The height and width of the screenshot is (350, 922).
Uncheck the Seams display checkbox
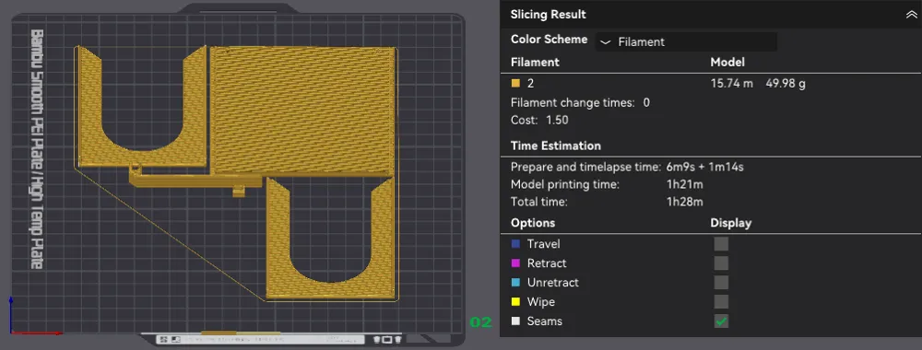(x=721, y=321)
